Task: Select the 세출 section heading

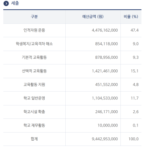Action: (15, 3)
